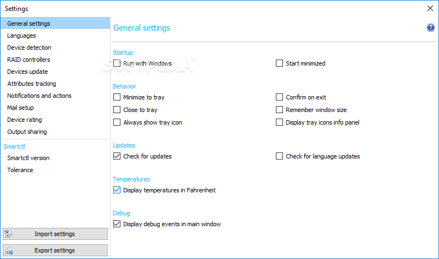Open Notifications and actions page
The width and height of the screenshot is (439, 259).
tap(39, 96)
